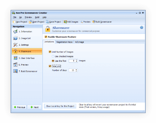Click the Information navigation icon
This screenshot has height=123, width=156.
click(15, 31)
